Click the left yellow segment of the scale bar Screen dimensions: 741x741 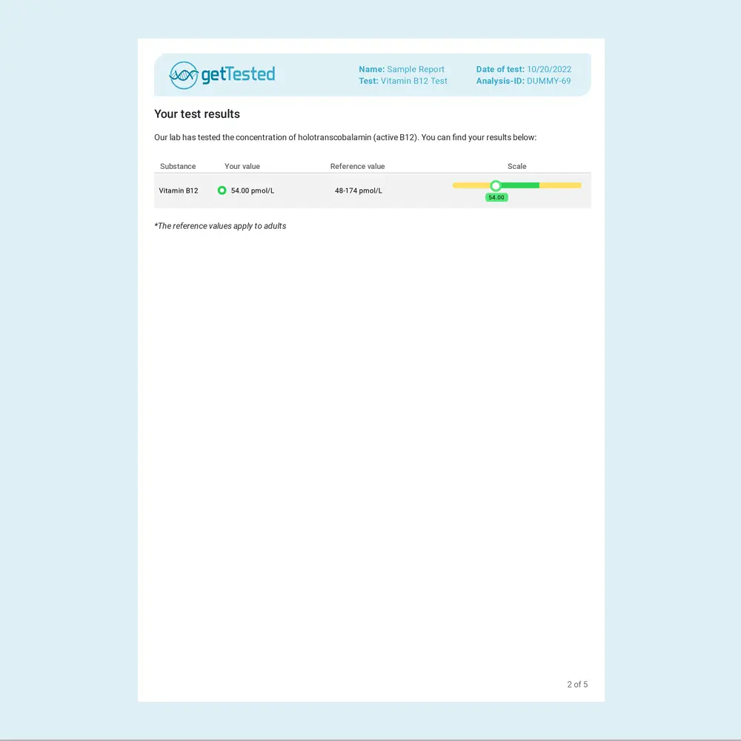point(471,185)
